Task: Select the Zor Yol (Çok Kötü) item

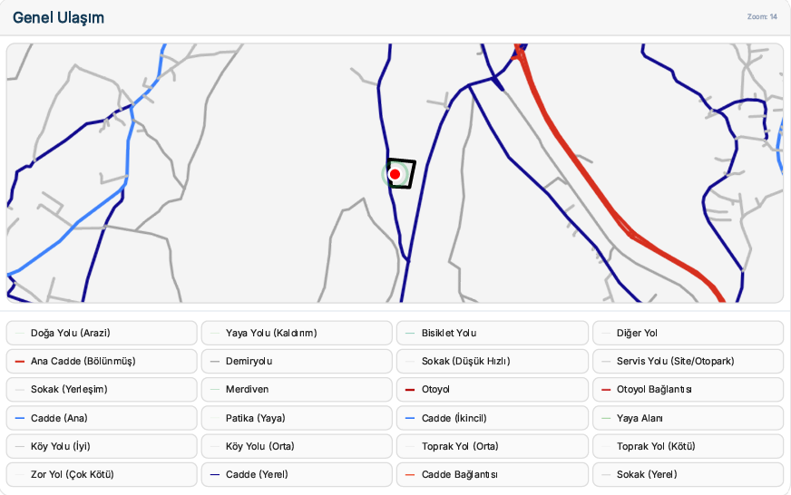Action: 102,474
